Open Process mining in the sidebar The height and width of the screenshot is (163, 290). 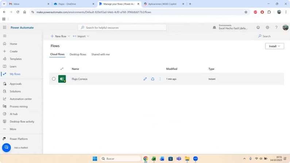pos(19,106)
